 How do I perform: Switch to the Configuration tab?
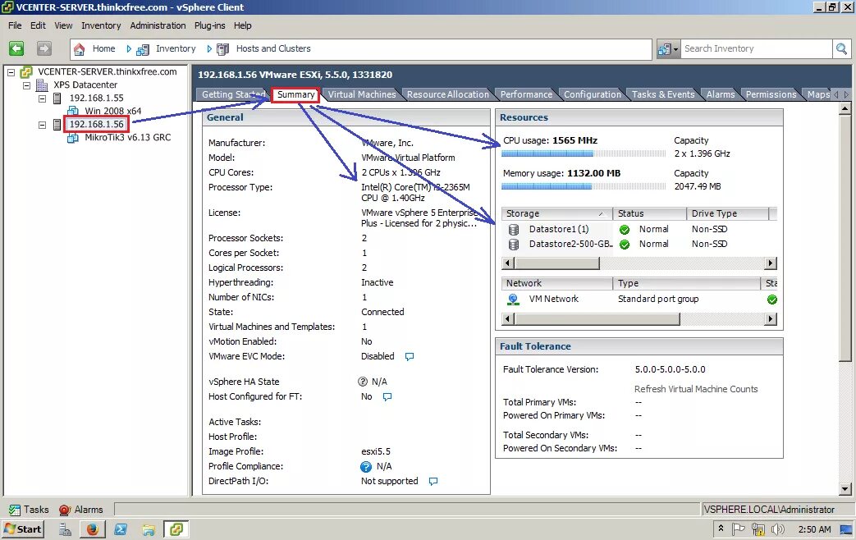point(593,94)
